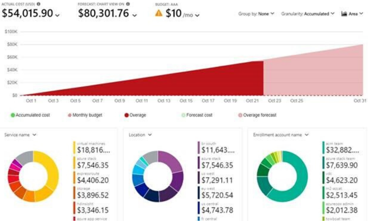This screenshot has height=221, width=368.
Task: Click the BUDGET: AAA label
Action: [166, 4]
